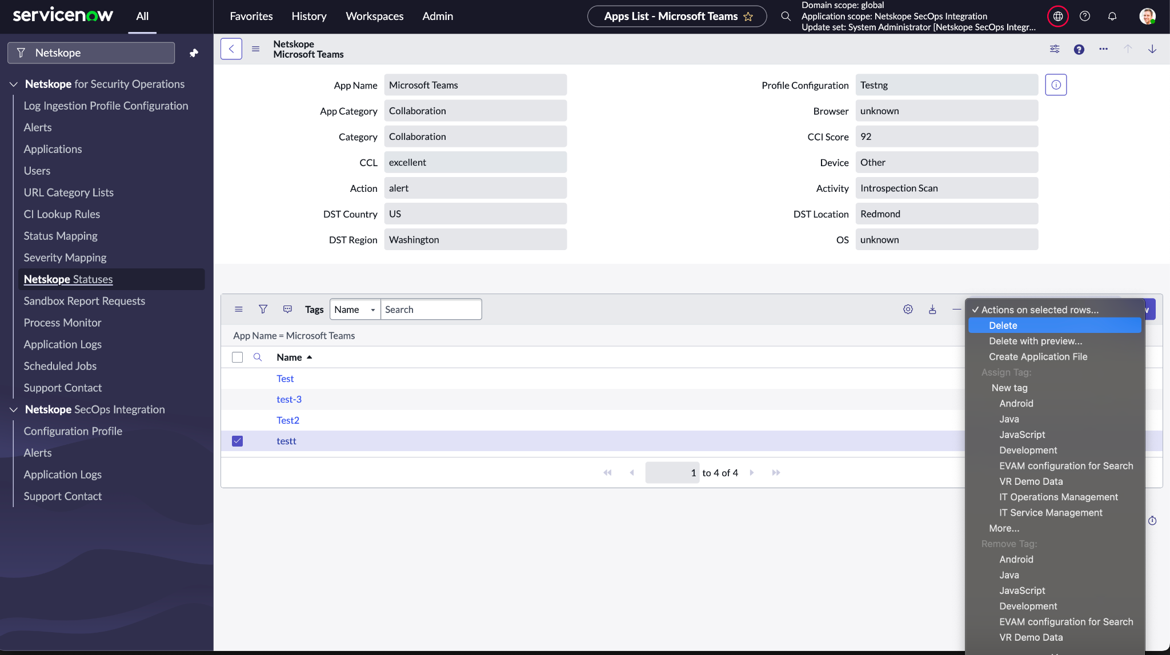
Task: Open the globe scope selector
Action: point(1058,16)
